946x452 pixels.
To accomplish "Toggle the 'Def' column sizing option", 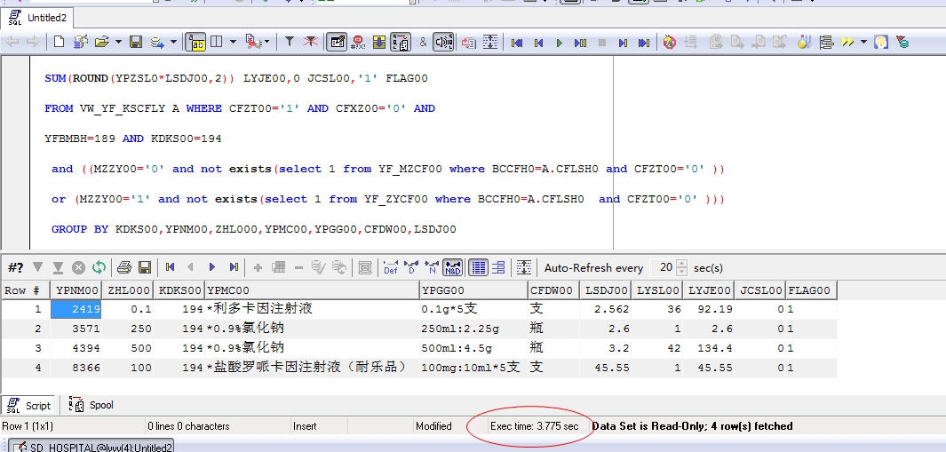I will pyautogui.click(x=391, y=267).
